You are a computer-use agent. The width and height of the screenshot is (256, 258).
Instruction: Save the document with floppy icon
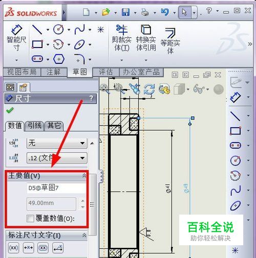125,12
